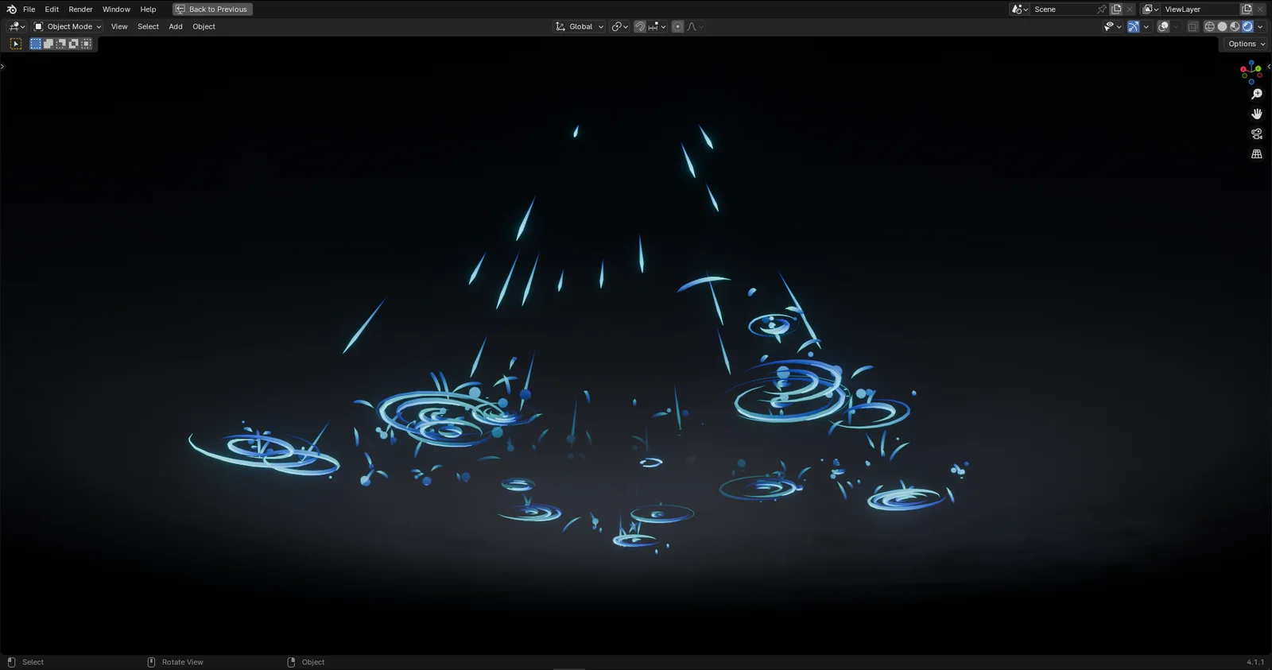The width and height of the screenshot is (1272, 670).
Task: Open the Help menu
Action: pyautogui.click(x=148, y=10)
